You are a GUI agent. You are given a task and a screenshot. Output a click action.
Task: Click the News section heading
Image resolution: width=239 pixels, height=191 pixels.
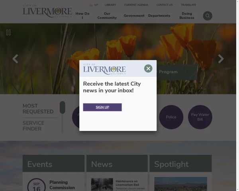point(102,164)
